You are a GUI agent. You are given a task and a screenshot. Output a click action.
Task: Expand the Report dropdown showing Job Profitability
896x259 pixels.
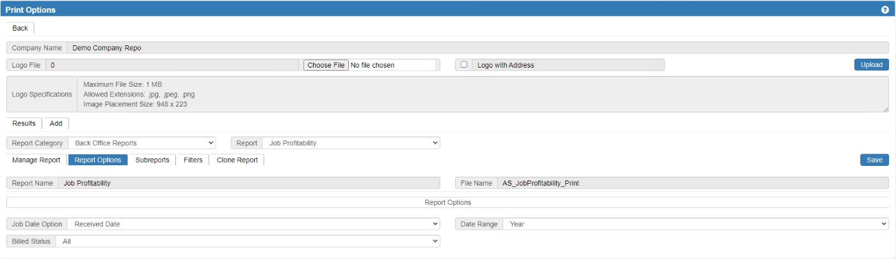[351, 143]
